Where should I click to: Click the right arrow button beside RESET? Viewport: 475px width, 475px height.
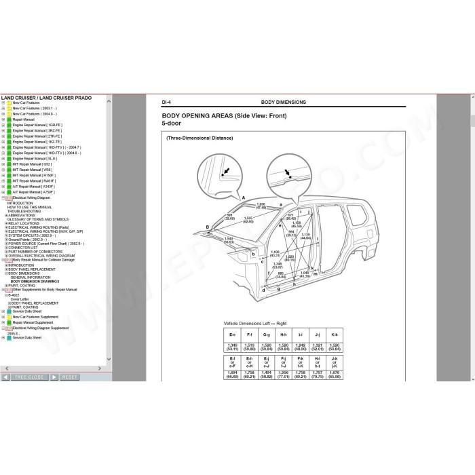tap(54, 377)
